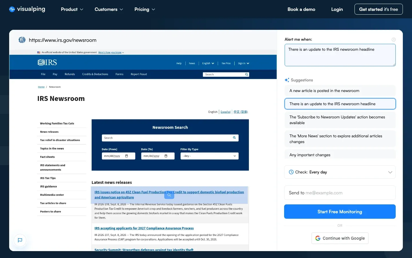Click Continue with Google button
This screenshot has width=412, height=258.
point(340,238)
